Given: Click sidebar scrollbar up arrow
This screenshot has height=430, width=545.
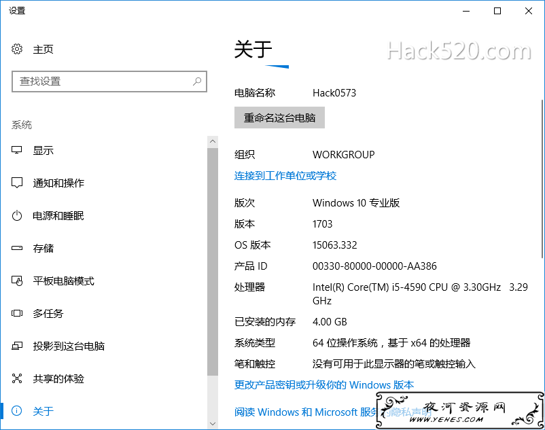Looking at the screenshot, I should pyautogui.click(x=213, y=141).
